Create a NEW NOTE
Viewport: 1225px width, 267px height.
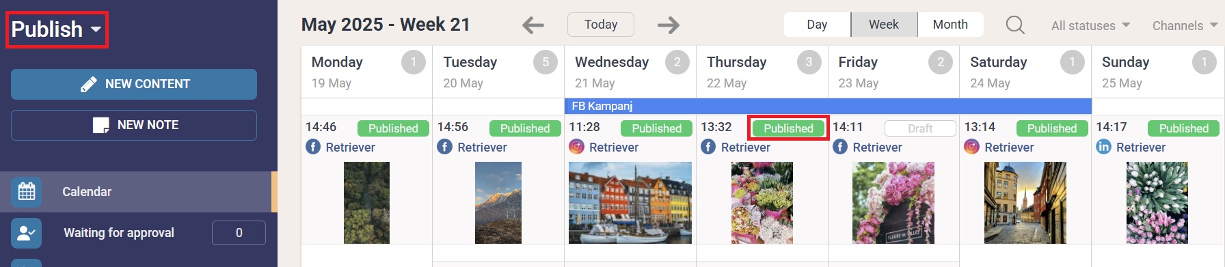[134, 125]
